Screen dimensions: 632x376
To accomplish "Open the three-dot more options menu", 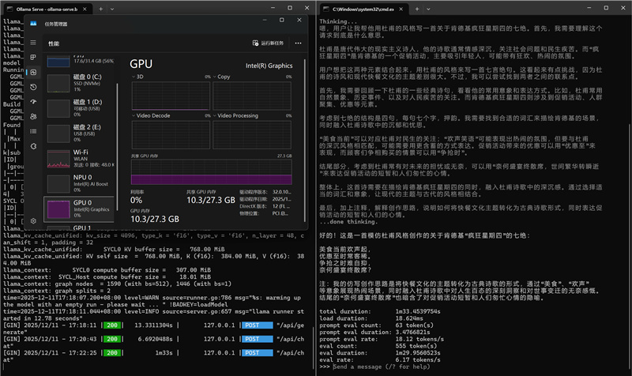I will point(298,43).
